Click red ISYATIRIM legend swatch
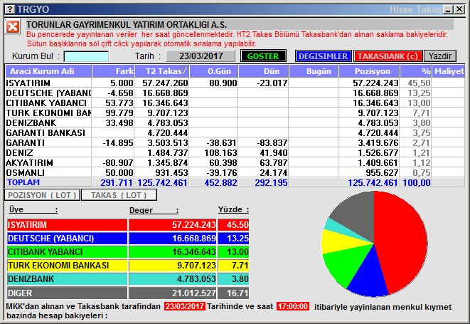This screenshot has width=470, height=324. (67, 224)
